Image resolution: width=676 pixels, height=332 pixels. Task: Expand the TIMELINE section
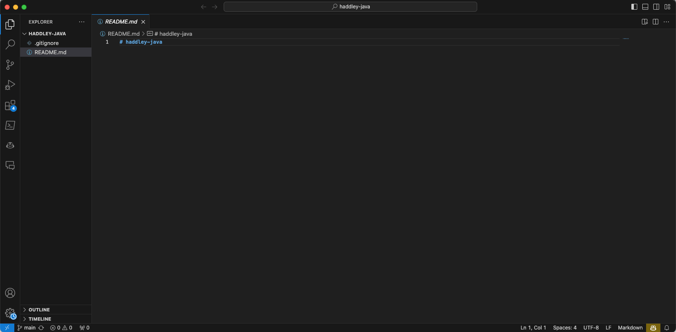(x=56, y=319)
